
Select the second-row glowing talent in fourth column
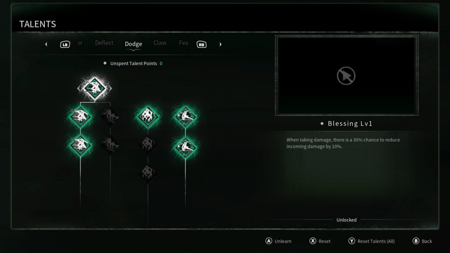coord(185,147)
